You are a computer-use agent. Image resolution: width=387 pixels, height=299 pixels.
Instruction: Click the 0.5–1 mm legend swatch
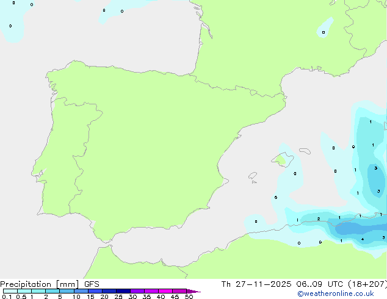(24, 291)
